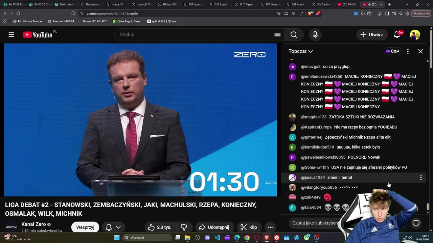The image size is (433, 243).
Task: Open the account avatar menu
Action: coord(415,35)
